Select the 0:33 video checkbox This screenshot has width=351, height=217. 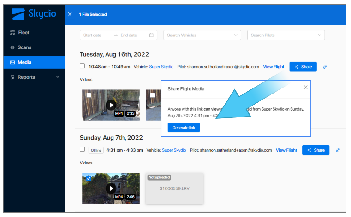point(89,95)
